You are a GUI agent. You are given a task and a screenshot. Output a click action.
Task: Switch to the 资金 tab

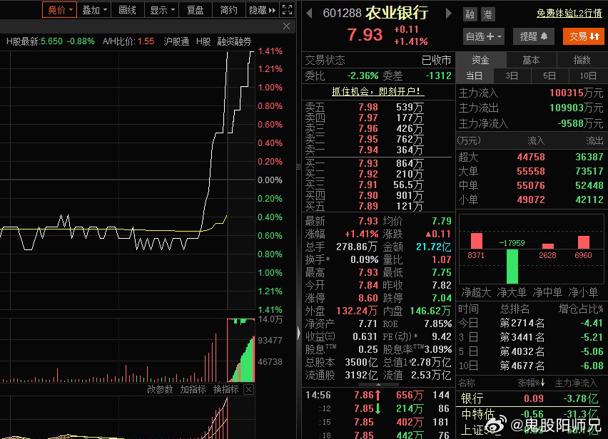point(481,60)
